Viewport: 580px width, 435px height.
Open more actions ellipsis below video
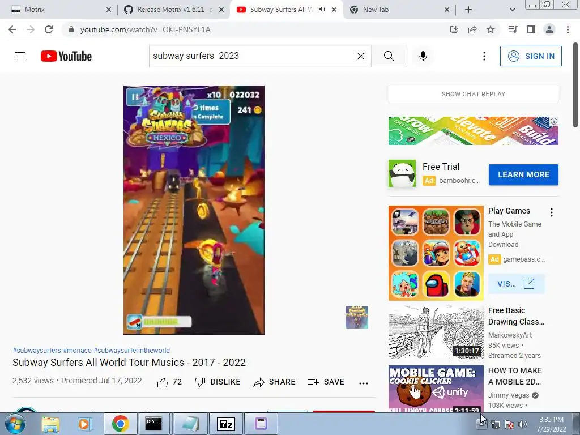364,383
